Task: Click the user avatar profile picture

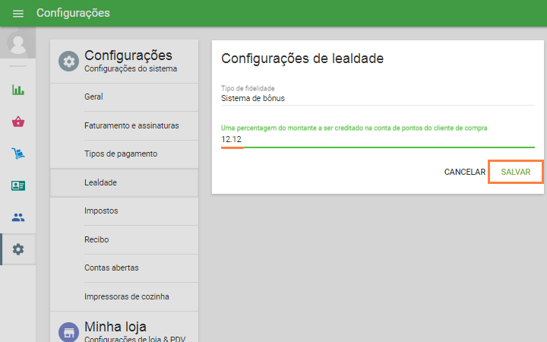Action: [x=17, y=43]
